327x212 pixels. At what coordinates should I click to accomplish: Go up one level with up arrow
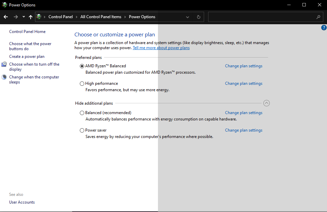(30, 17)
